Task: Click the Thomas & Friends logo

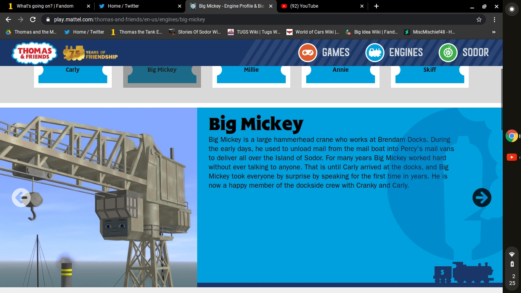Action: (x=34, y=52)
